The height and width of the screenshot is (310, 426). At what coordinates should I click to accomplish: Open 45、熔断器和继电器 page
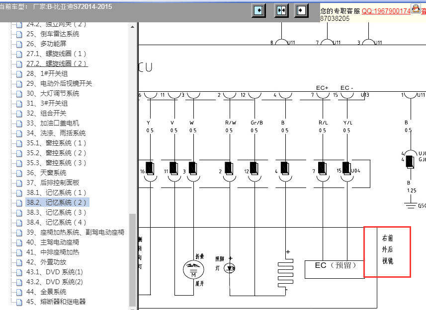tap(56, 302)
